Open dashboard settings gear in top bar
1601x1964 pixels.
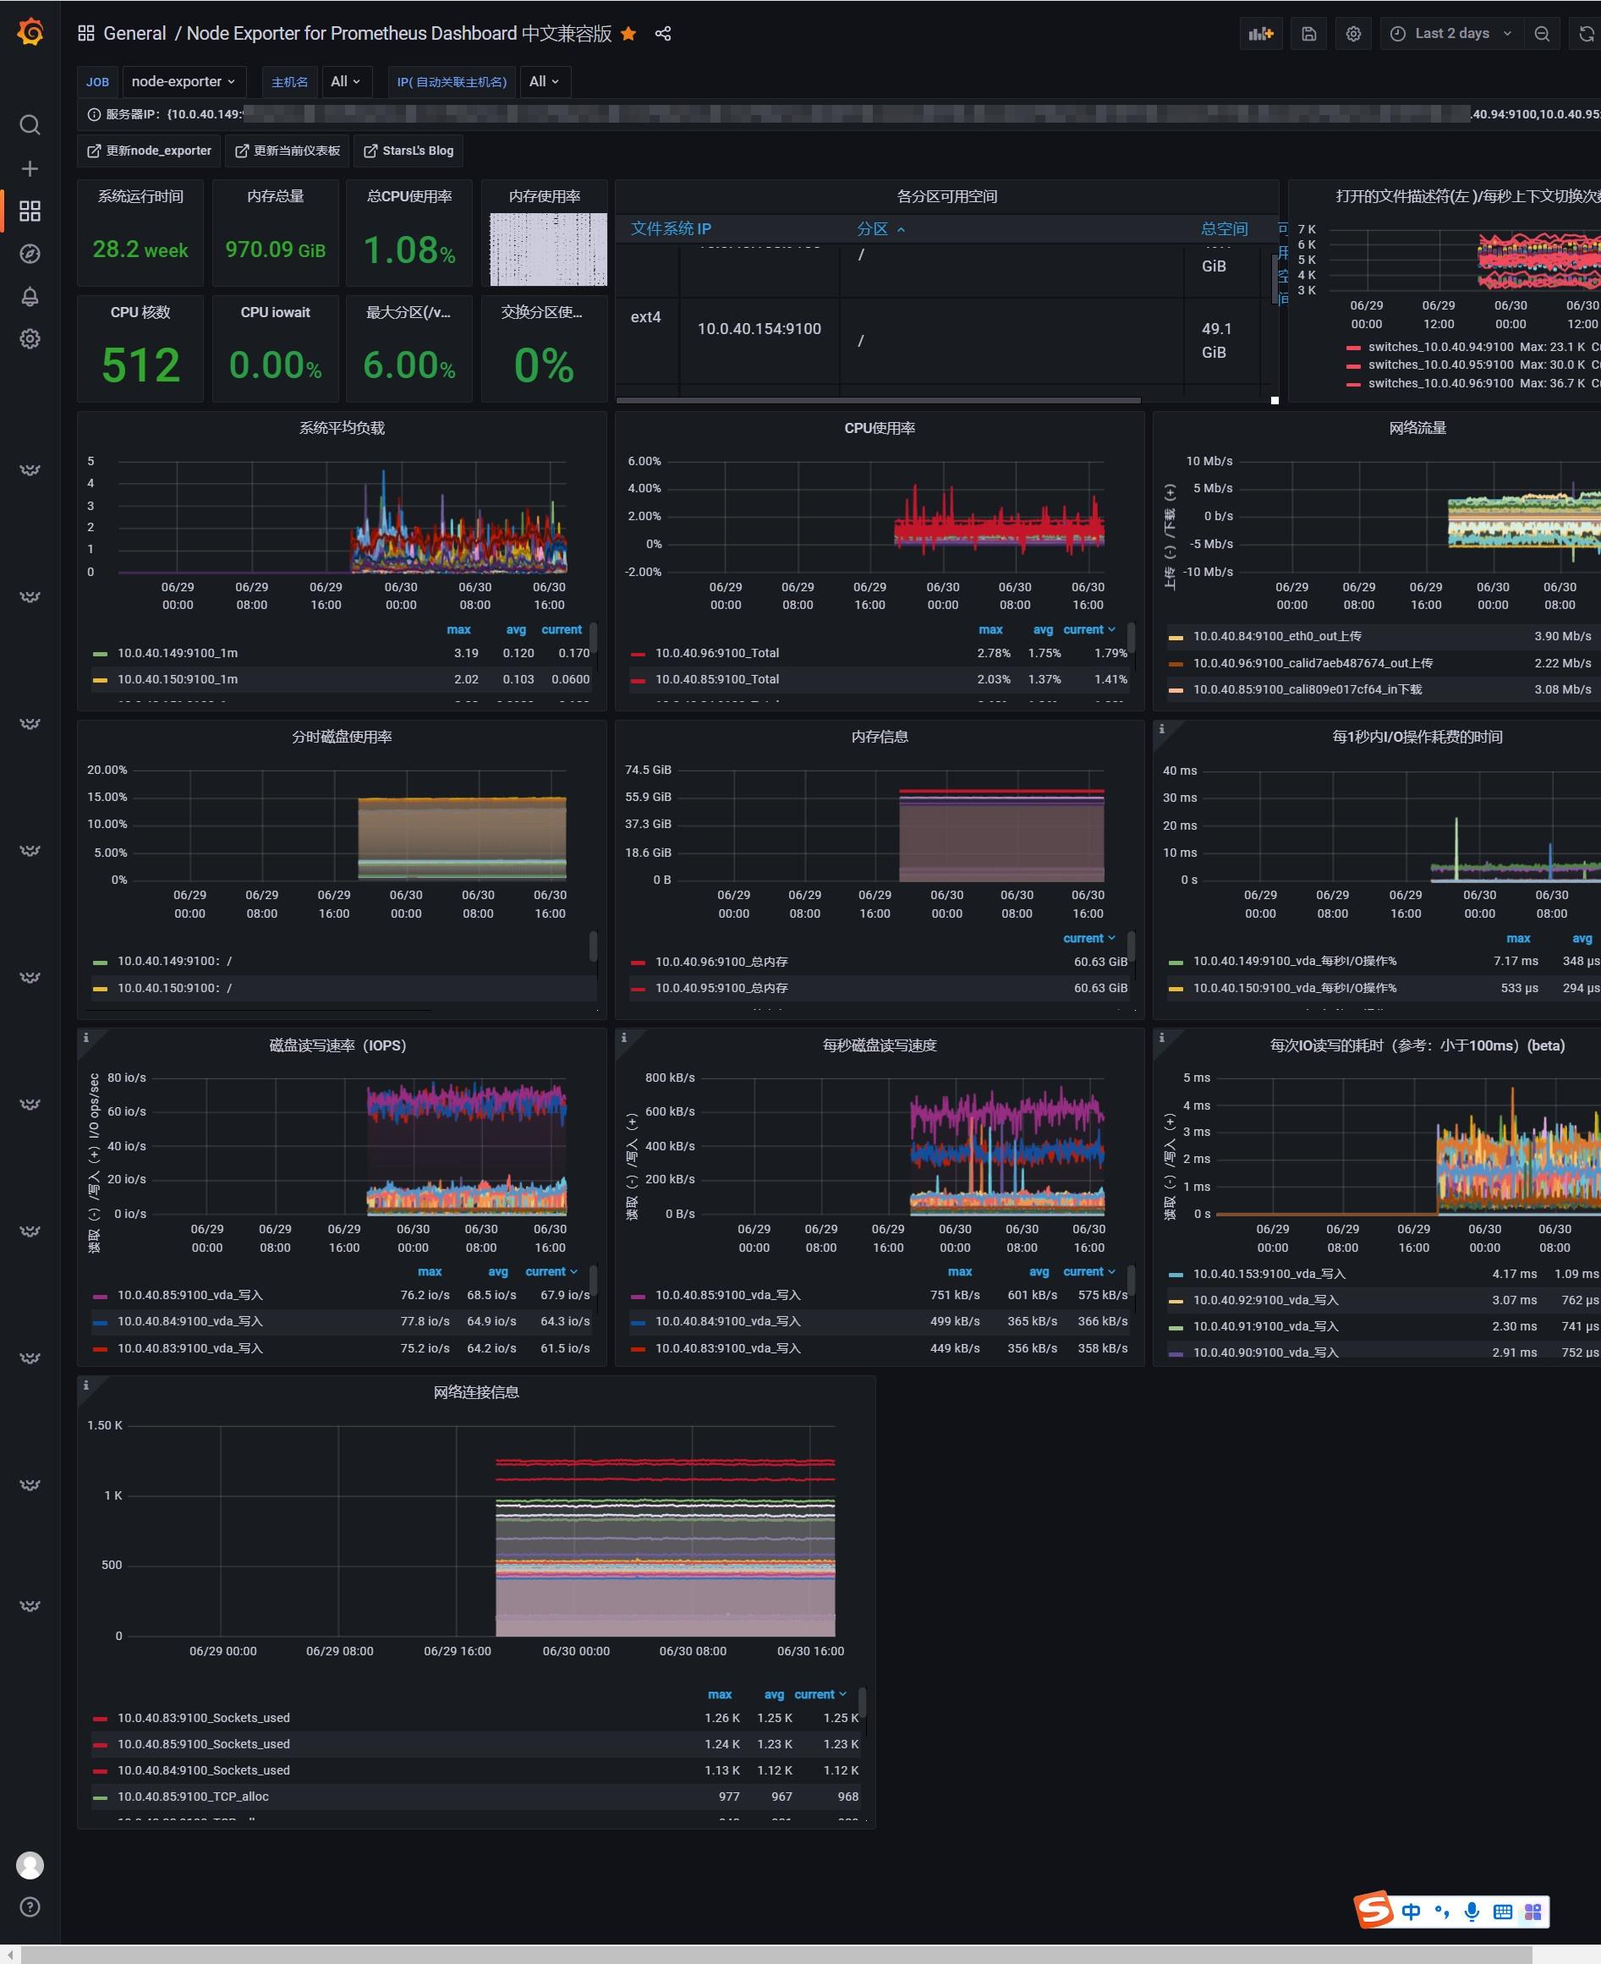[1353, 34]
